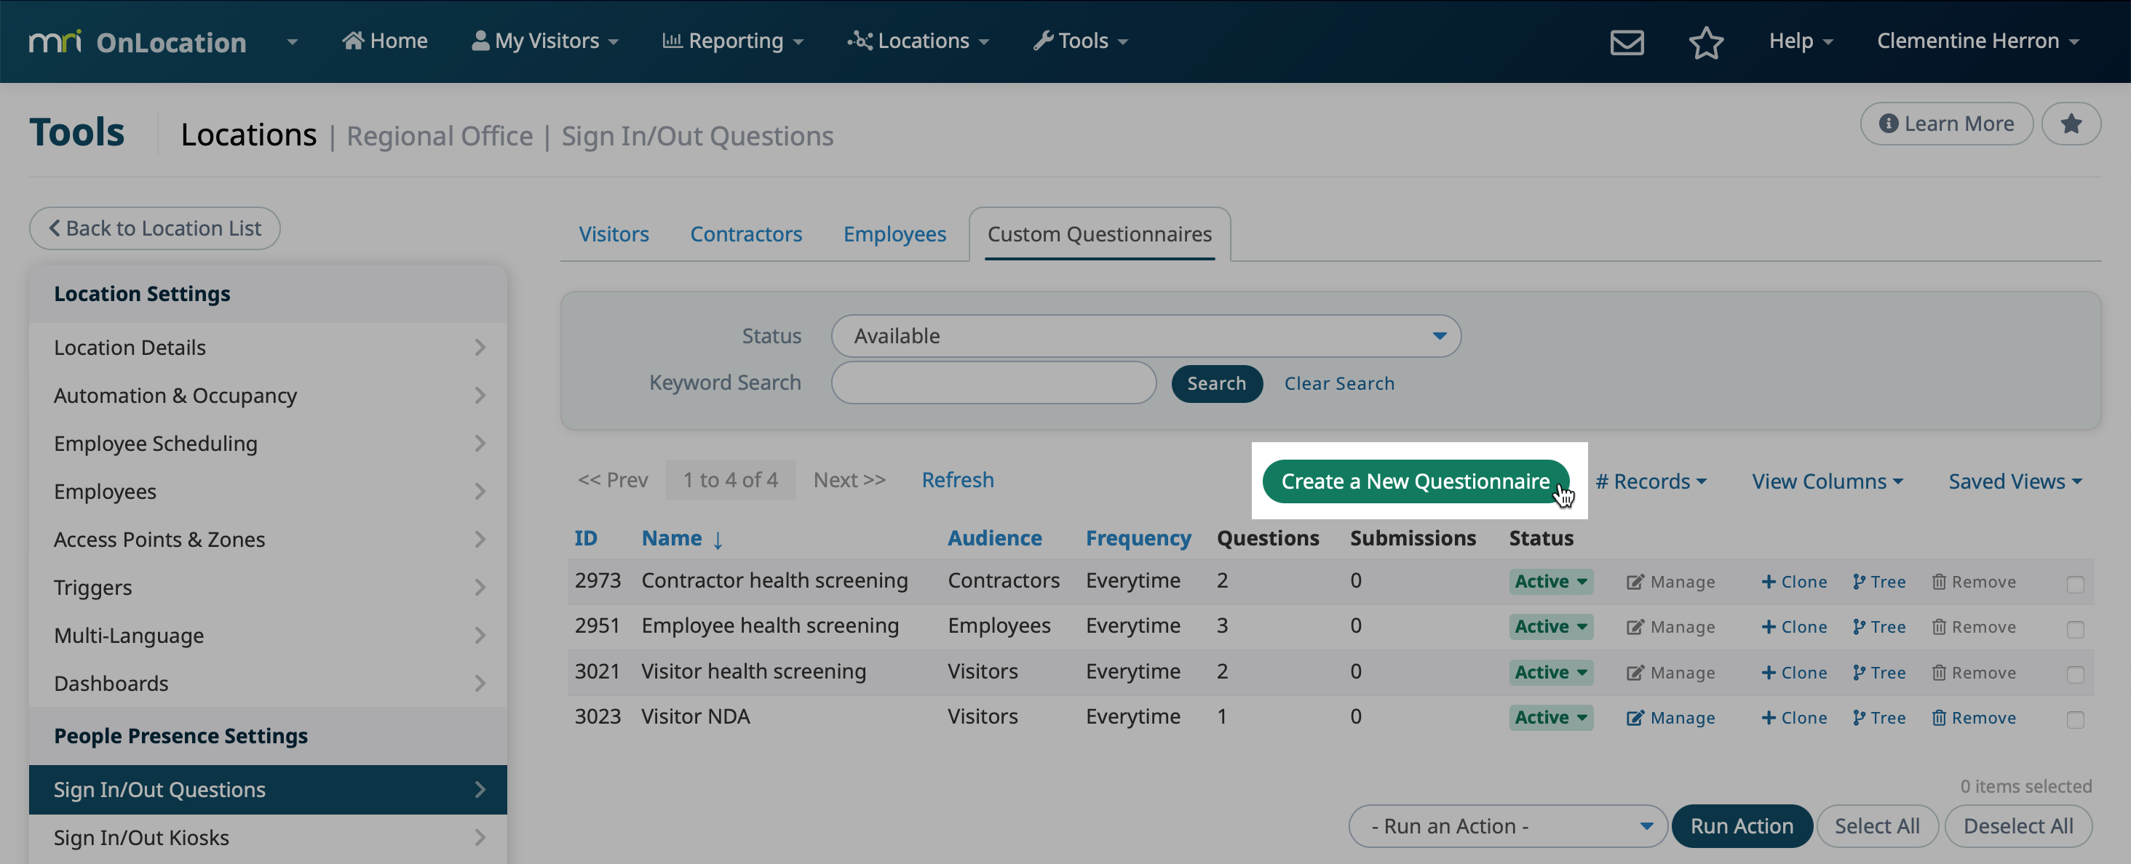Switch to the Contractors tab

(745, 234)
